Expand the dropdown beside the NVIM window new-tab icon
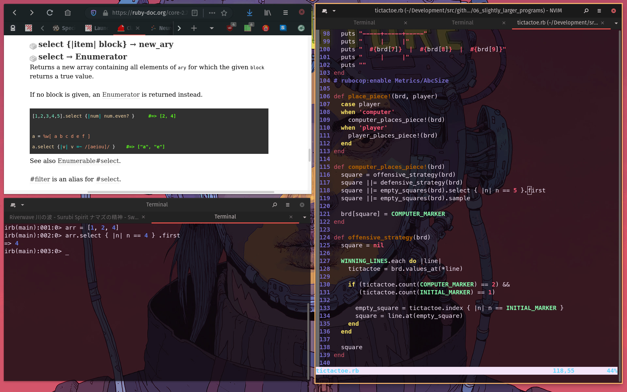The height and width of the screenshot is (392, 627). coord(334,11)
